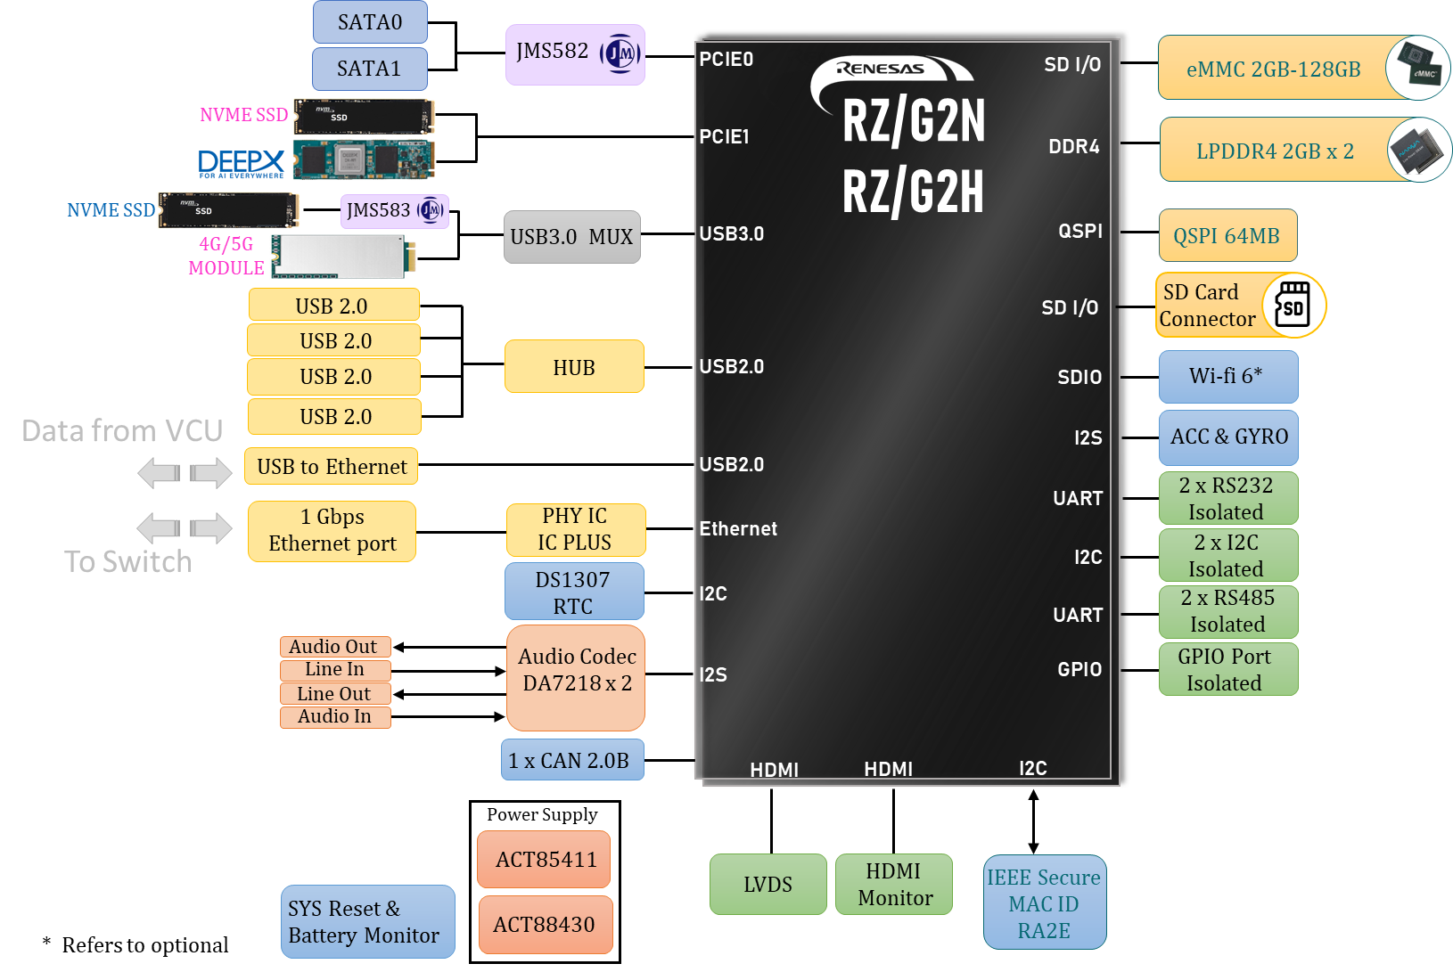The width and height of the screenshot is (1453, 972).
Task: Click the right arrow above To Switch
Action: pos(210,527)
